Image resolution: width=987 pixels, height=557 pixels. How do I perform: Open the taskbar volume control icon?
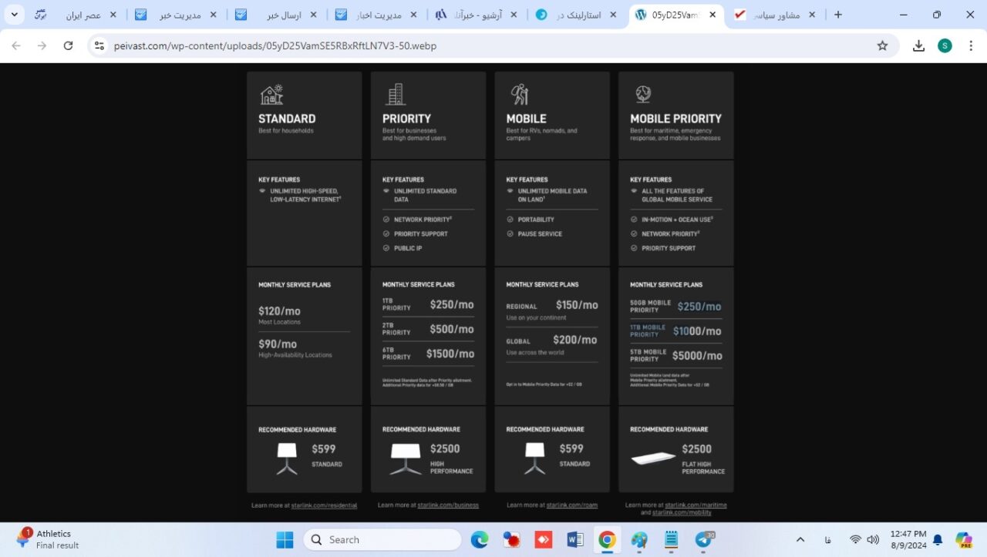(873, 539)
